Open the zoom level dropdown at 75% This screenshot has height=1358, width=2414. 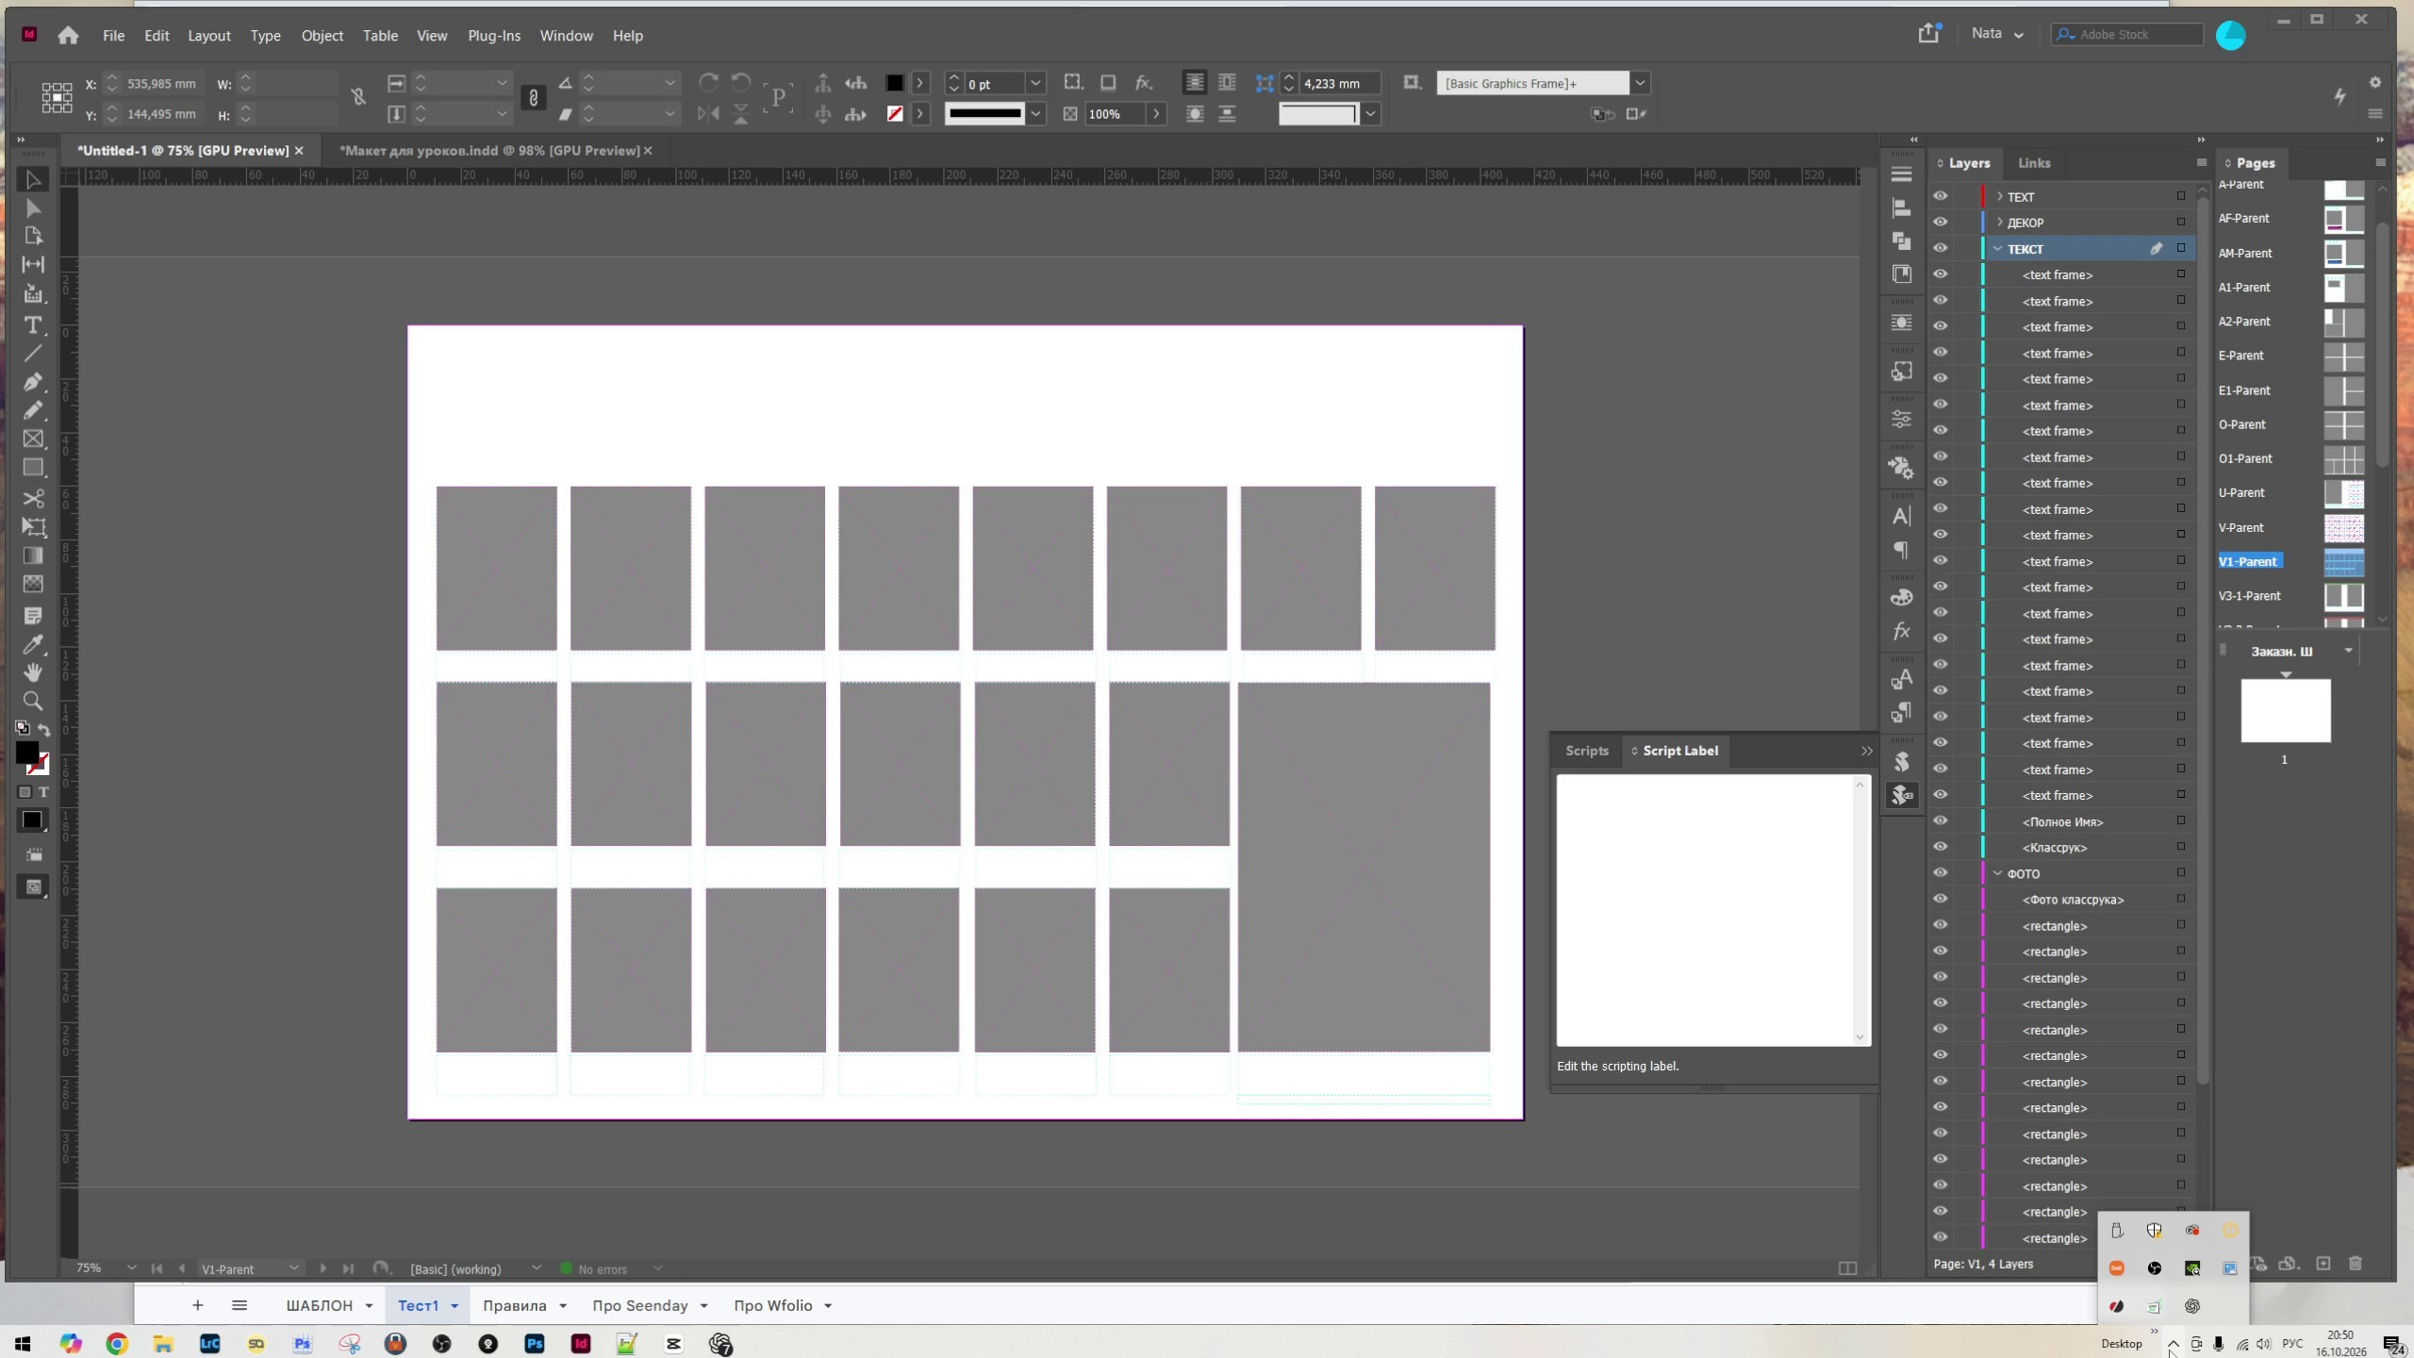pos(131,1268)
